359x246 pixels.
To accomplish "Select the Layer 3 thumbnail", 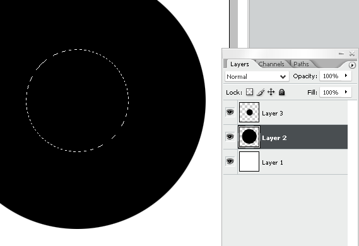I will coord(249,112).
